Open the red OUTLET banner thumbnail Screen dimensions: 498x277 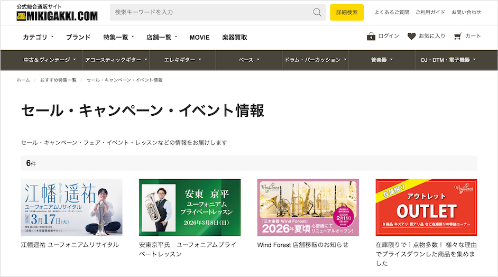click(x=426, y=207)
